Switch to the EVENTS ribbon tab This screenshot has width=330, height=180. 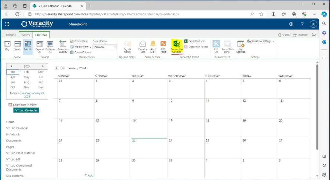coord(25,35)
